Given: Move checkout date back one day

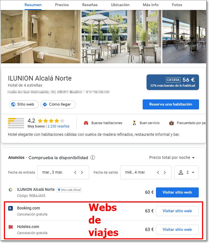Looking at the screenshot, I should coord(158,172).
